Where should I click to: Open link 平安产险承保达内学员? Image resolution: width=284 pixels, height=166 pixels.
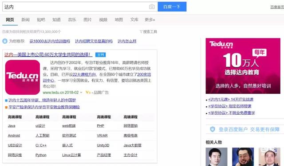tap(44, 107)
